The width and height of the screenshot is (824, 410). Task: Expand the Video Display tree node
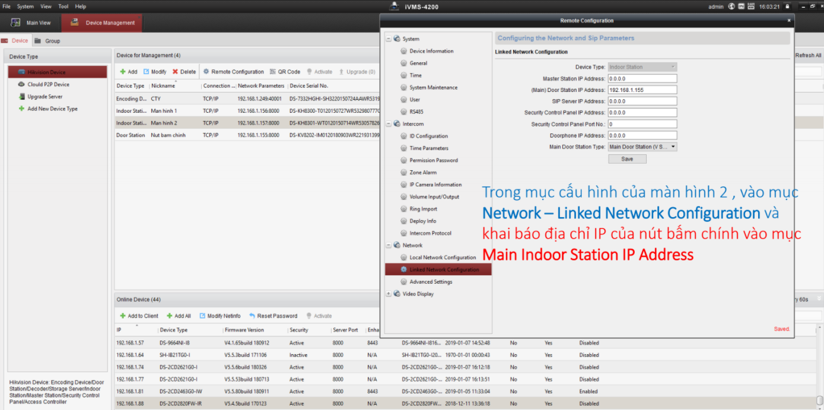[x=389, y=294]
